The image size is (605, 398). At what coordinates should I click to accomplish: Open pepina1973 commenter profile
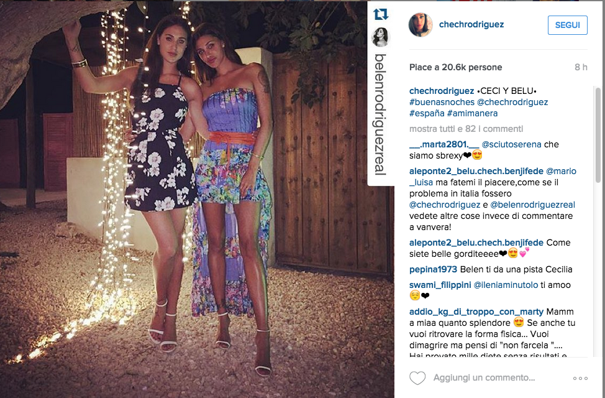[433, 269]
